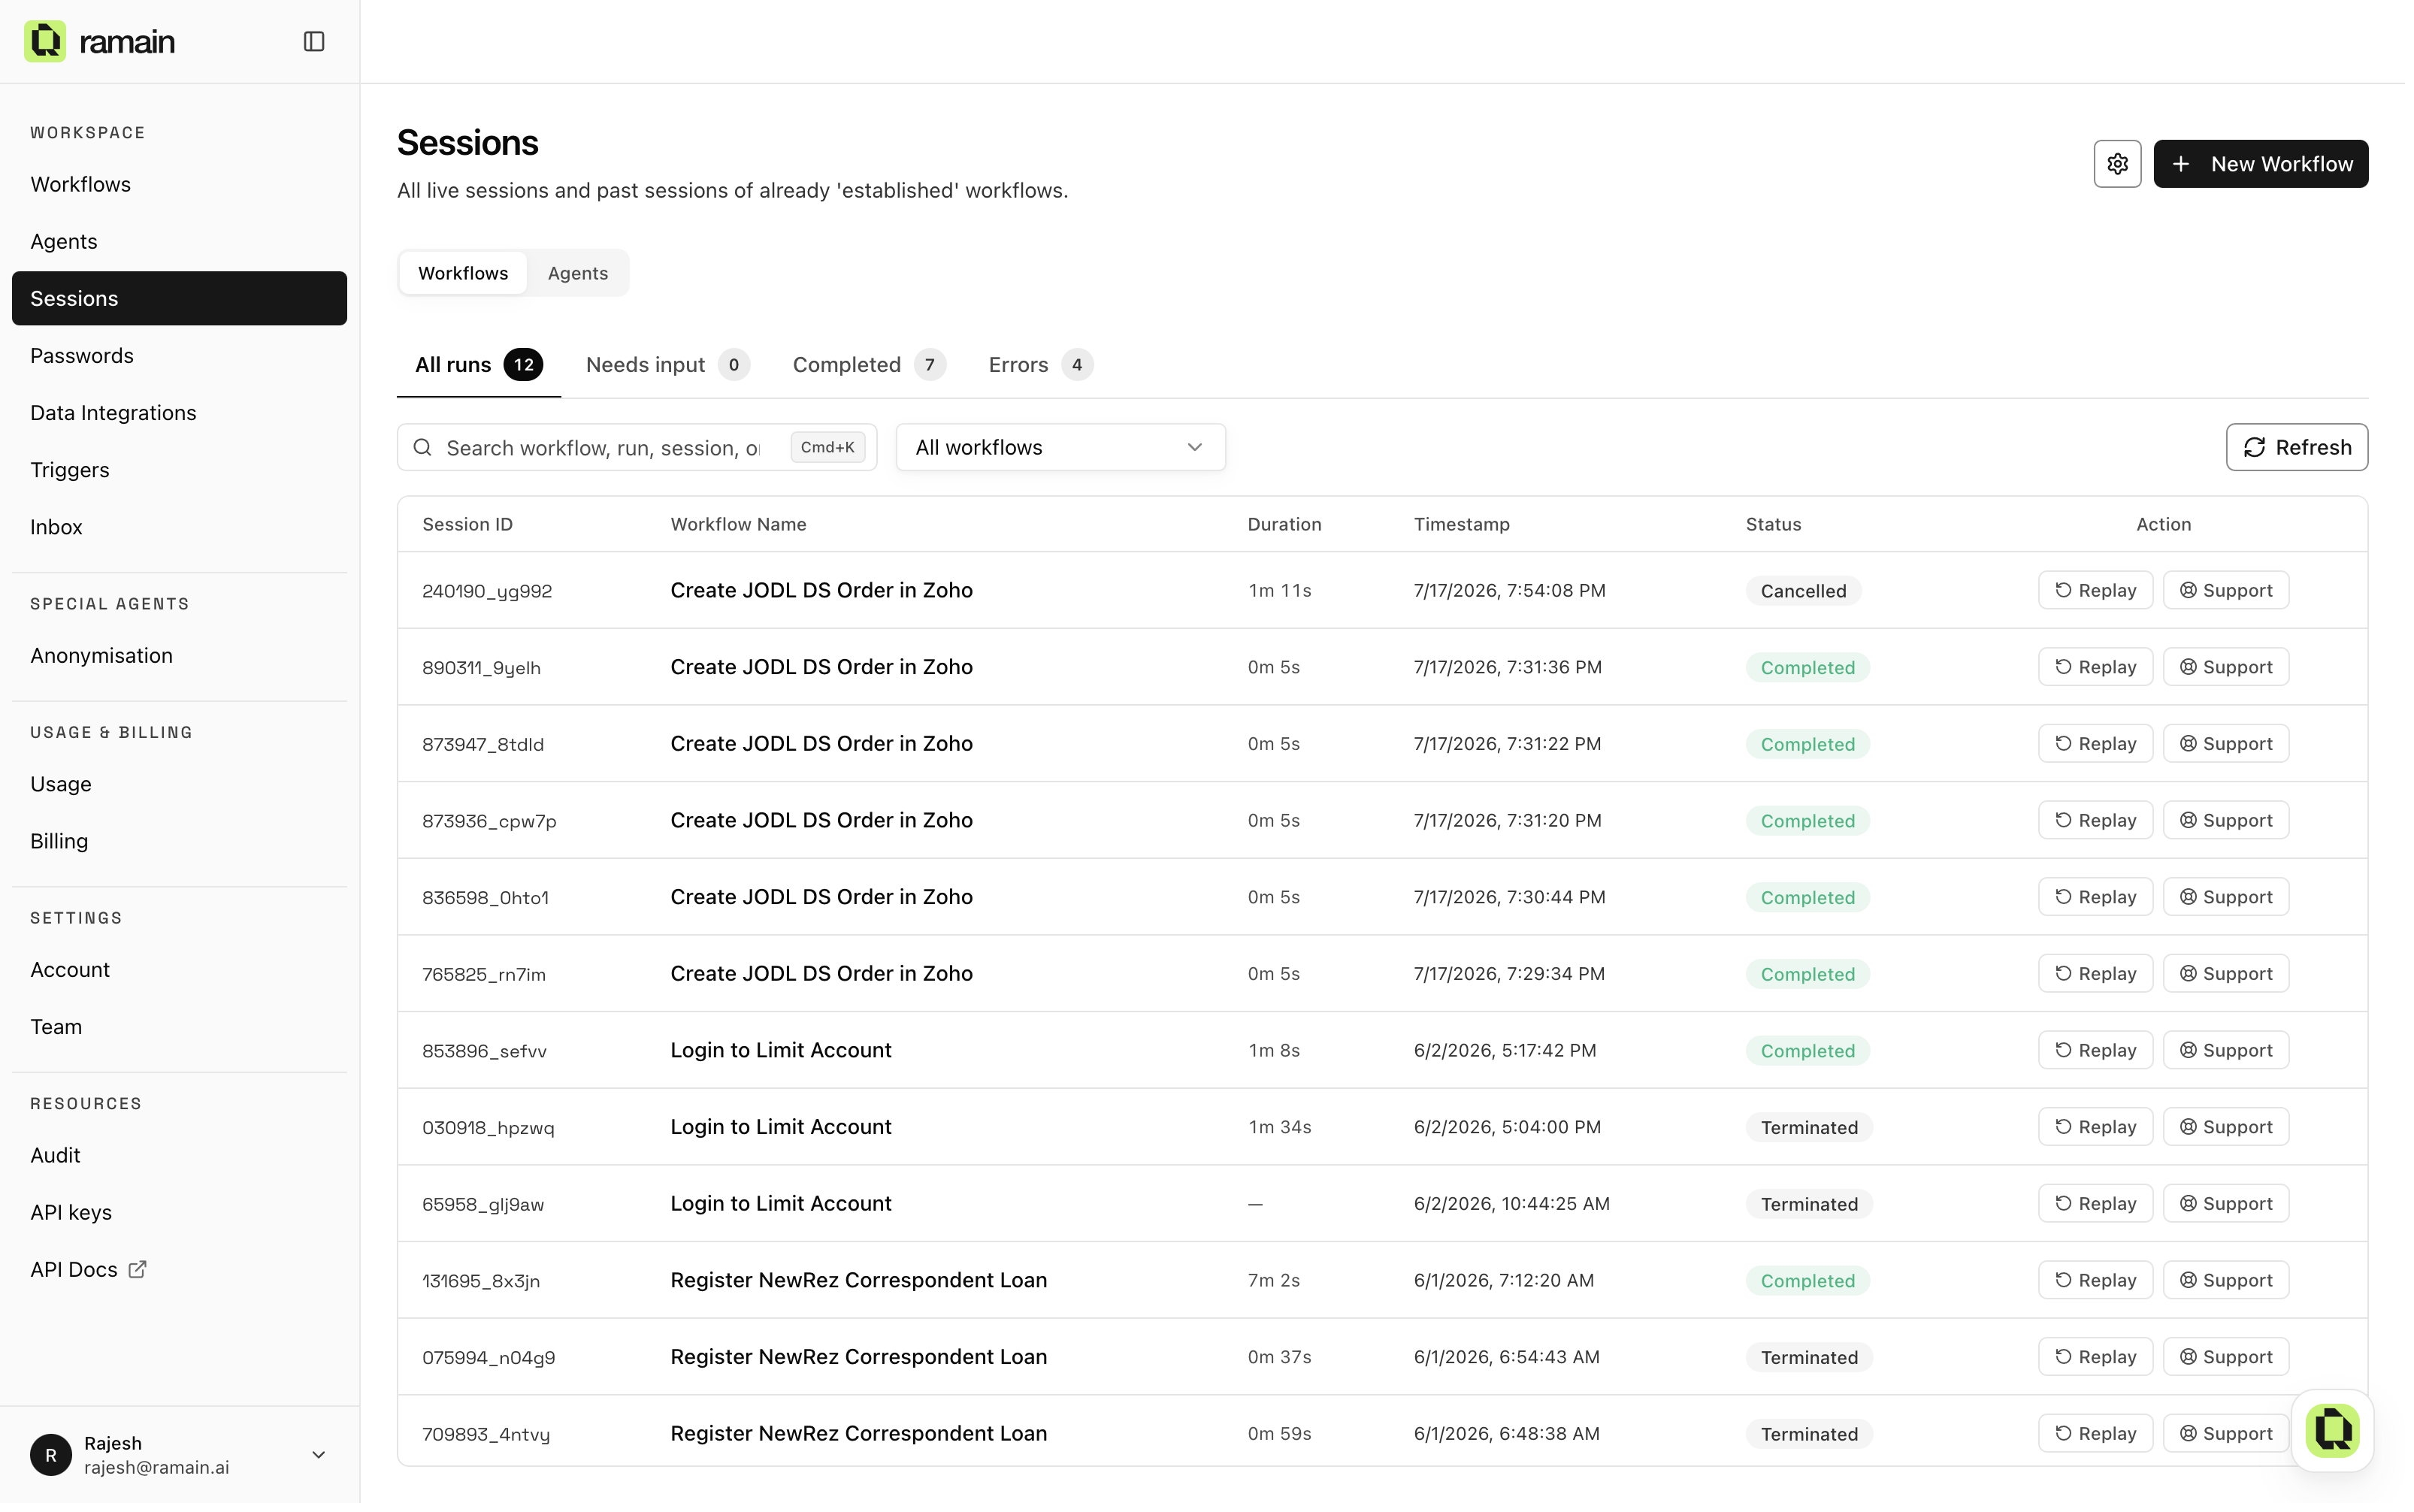The height and width of the screenshot is (1512, 2414).
Task: Replay session 890311_9yelh
Action: point(2095,667)
